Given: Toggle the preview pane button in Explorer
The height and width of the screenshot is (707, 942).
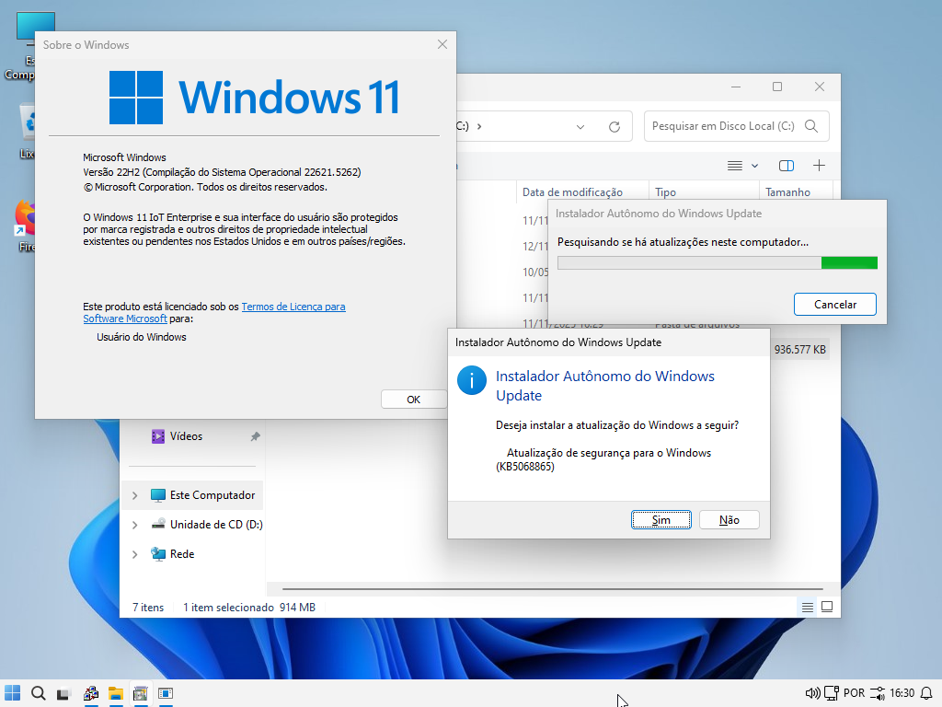Looking at the screenshot, I should (x=787, y=166).
